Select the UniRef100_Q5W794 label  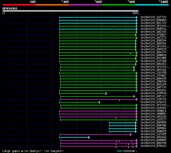[x=153, y=81]
